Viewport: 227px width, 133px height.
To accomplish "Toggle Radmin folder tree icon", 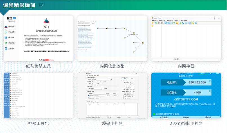I will (193, 23).
